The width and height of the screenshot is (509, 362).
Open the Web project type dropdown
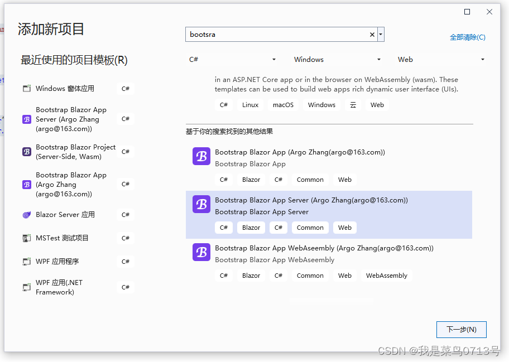(482, 59)
